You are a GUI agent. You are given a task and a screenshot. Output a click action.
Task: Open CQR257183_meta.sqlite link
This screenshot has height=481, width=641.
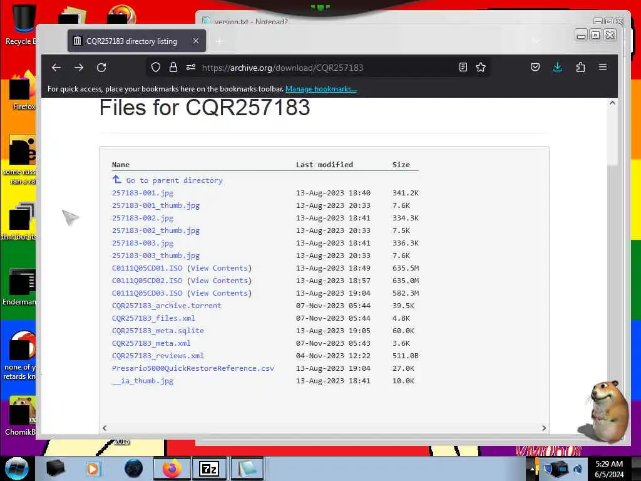tap(158, 331)
